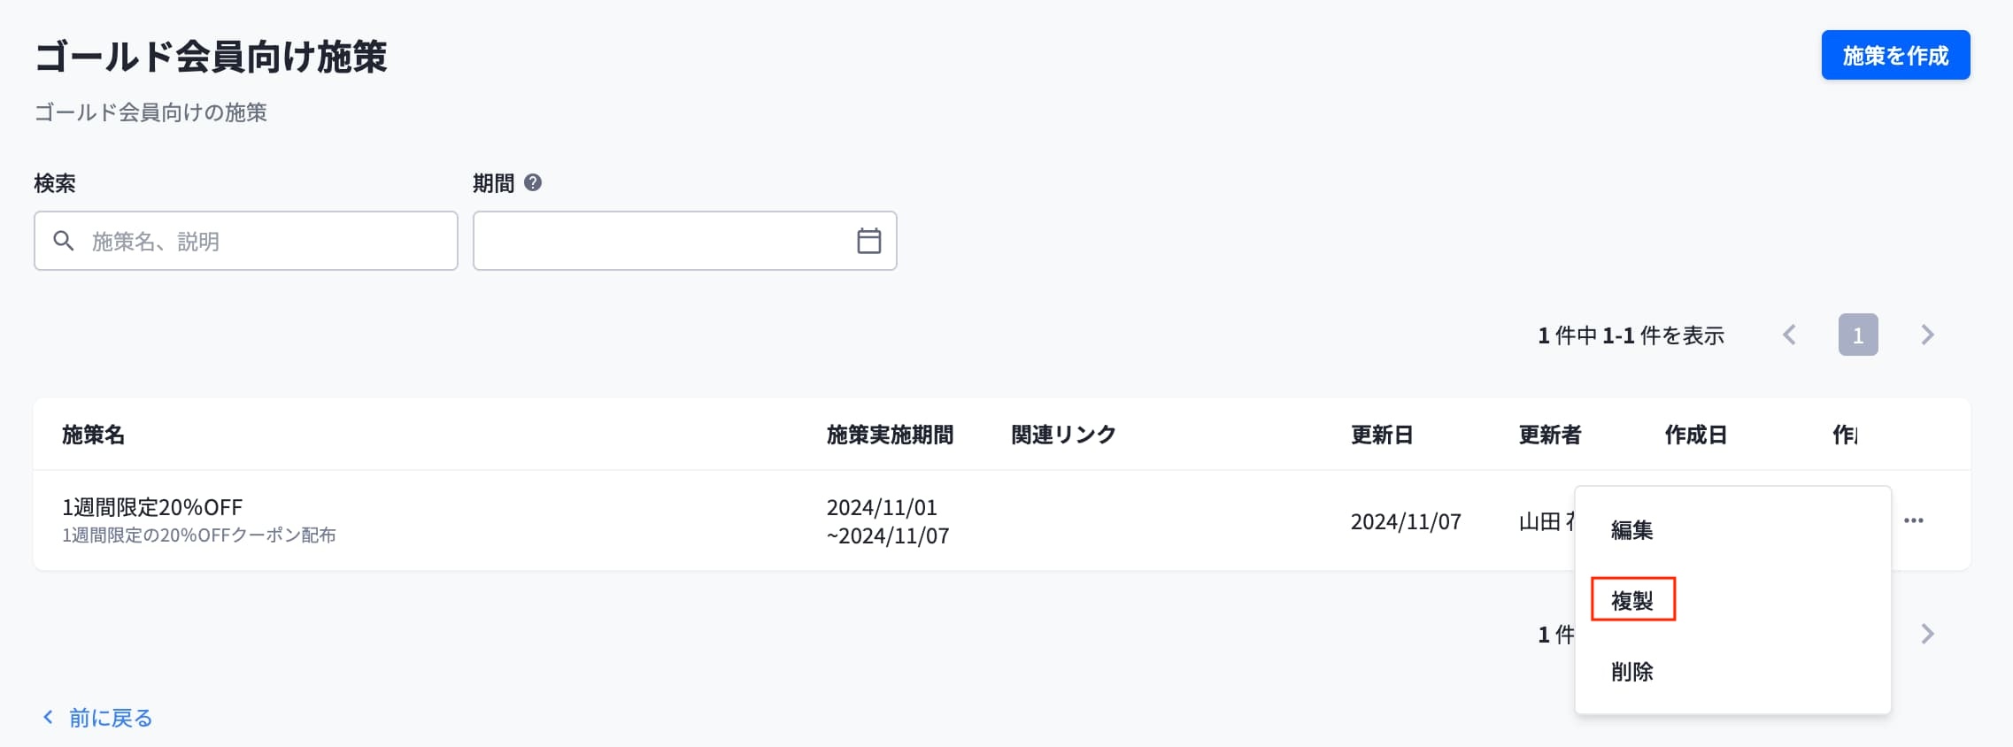2013x747 pixels.
Task: Go to previous page with top left chevron
Action: coord(1789,335)
